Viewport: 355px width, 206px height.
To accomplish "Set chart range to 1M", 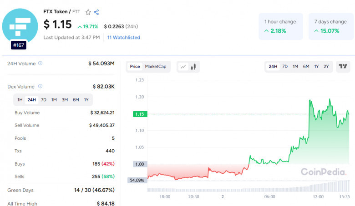I will (295, 67).
